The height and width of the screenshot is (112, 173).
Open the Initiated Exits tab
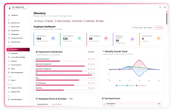(x=89, y=21)
